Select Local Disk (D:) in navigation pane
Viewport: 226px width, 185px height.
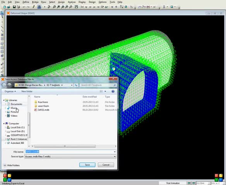pyautogui.click(x=17, y=131)
